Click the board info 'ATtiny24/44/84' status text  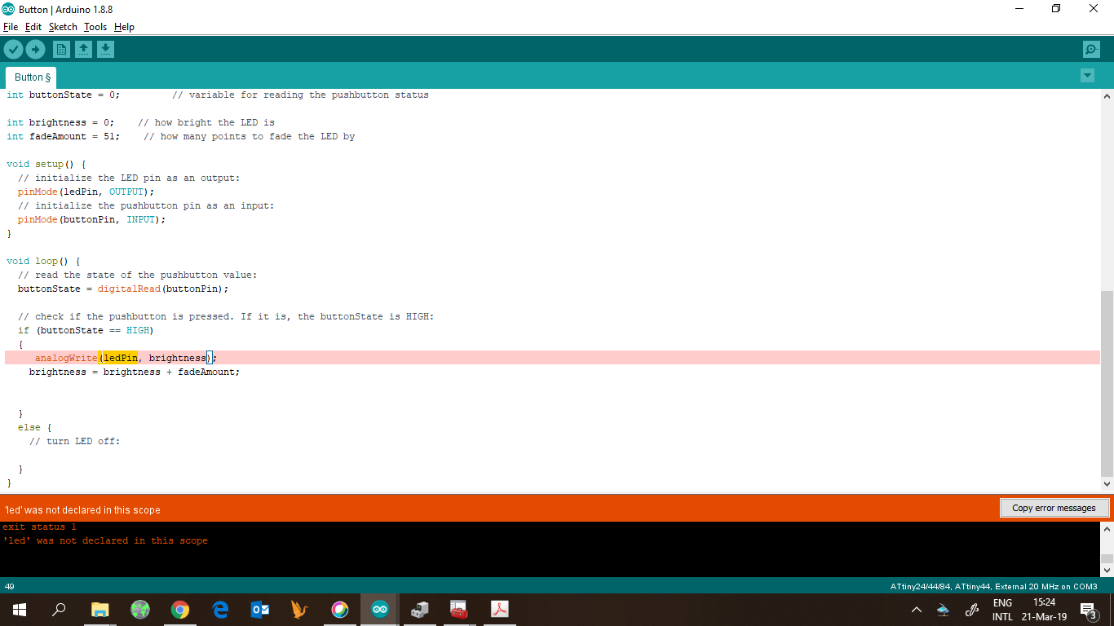[993, 587]
